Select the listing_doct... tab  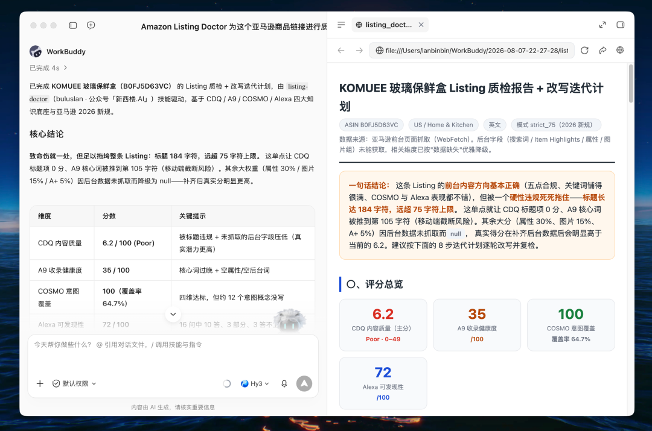click(x=389, y=25)
